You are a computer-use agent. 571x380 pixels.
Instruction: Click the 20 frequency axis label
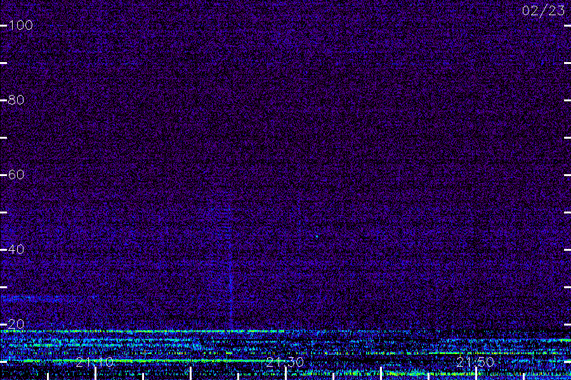[x=16, y=324]
